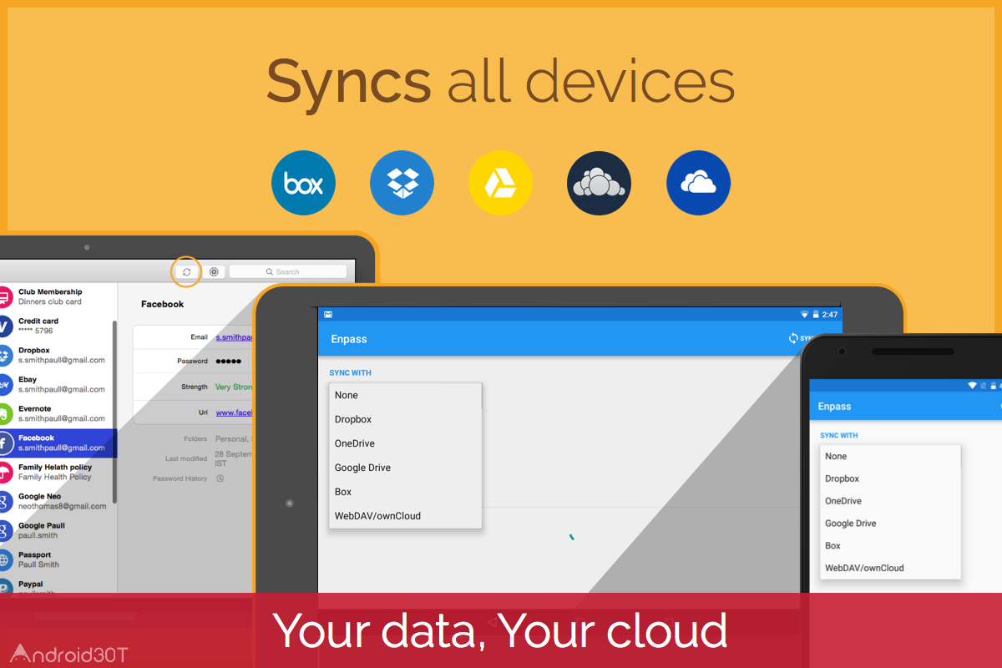
Task: Choose OneDrive in tablet sync dropdown
Action: click(406, 443)
